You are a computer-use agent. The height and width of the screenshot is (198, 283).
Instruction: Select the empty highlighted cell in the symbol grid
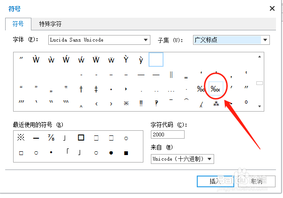click(x=156, y=59)
